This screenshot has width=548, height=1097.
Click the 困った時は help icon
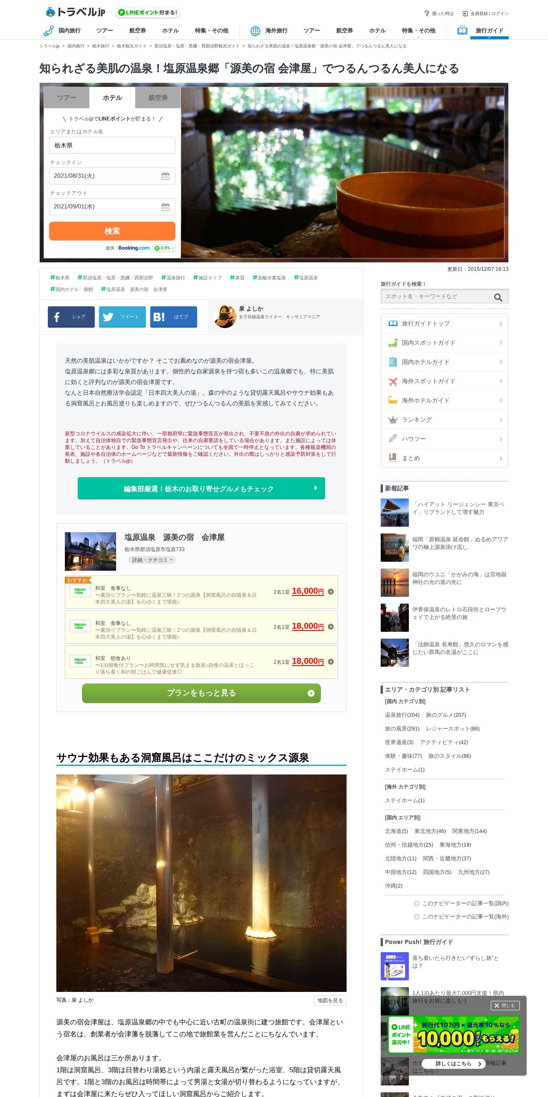426,13
